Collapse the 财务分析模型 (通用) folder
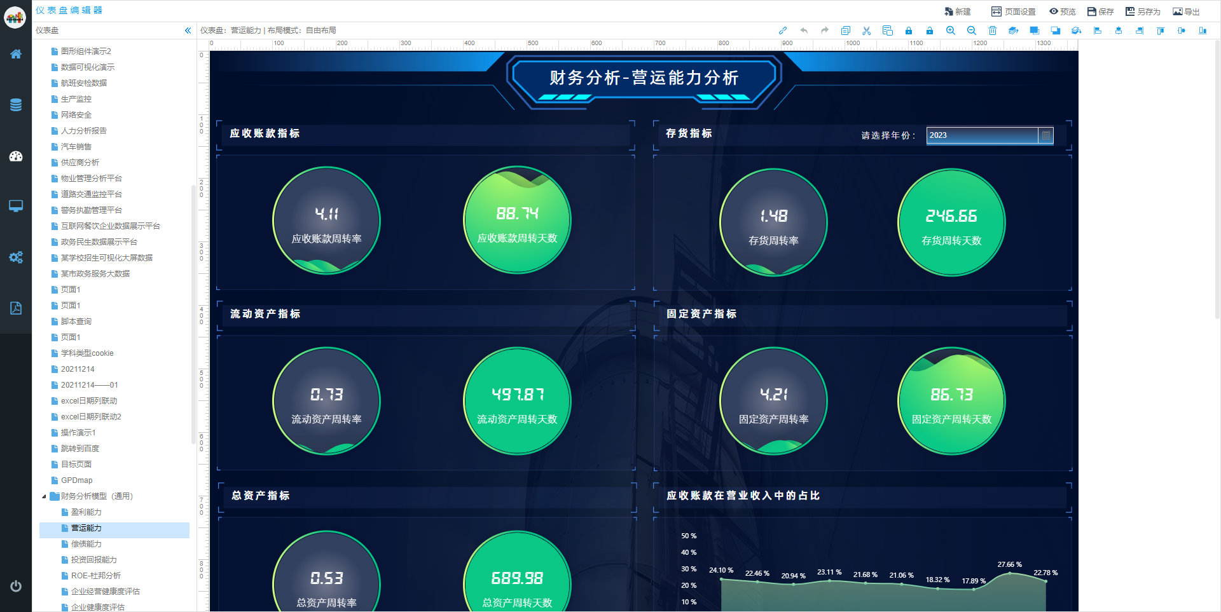1221x612 pixels. tap(44, 496)
